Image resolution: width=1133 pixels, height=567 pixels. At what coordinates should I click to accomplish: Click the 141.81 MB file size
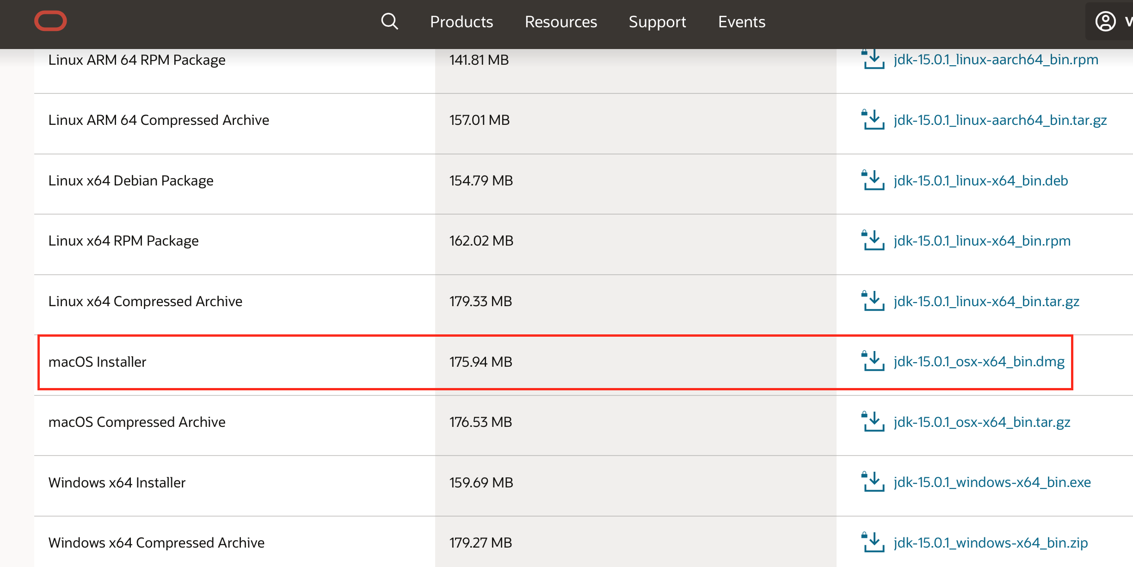point(479,60)
